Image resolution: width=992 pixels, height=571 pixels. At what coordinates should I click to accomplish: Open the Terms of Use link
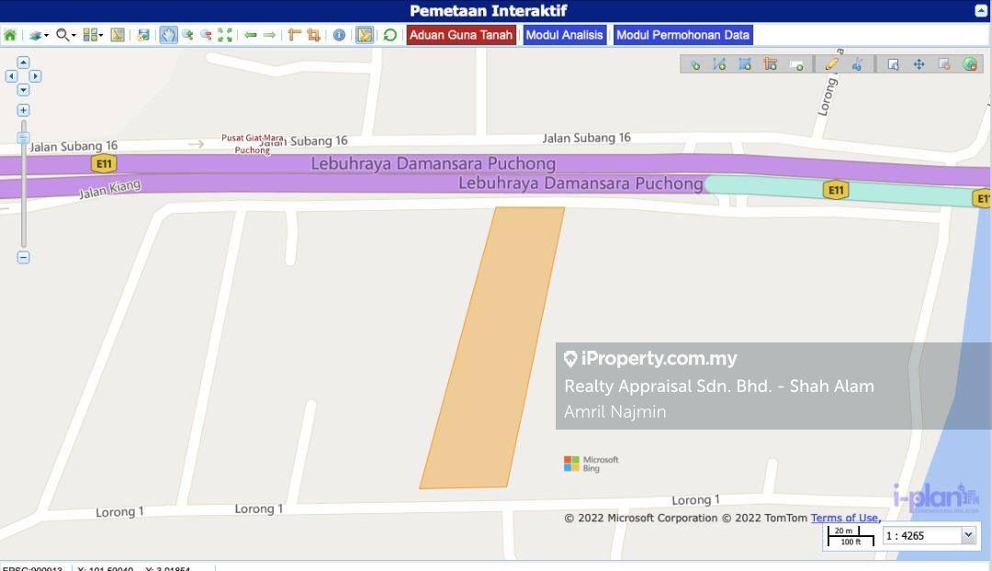click(x=844, y=518)
